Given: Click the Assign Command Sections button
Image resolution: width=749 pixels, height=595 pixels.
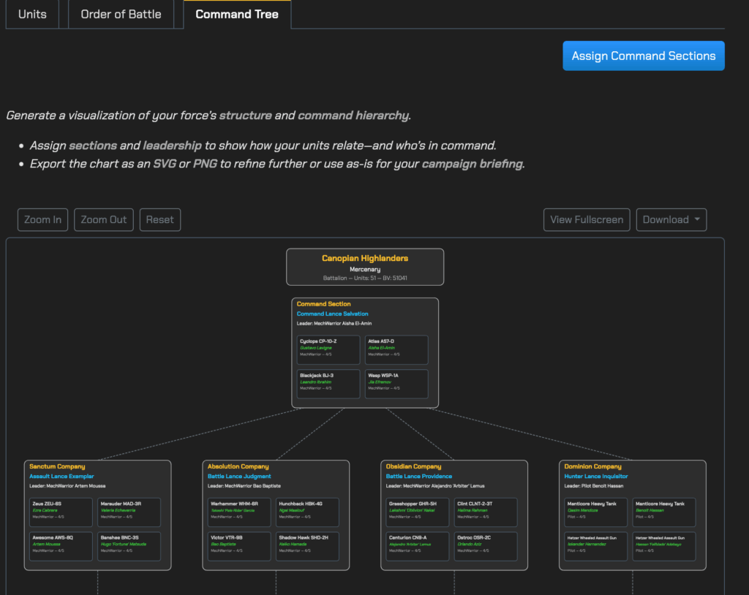Looking at the screenshot, I should point(643,56).
